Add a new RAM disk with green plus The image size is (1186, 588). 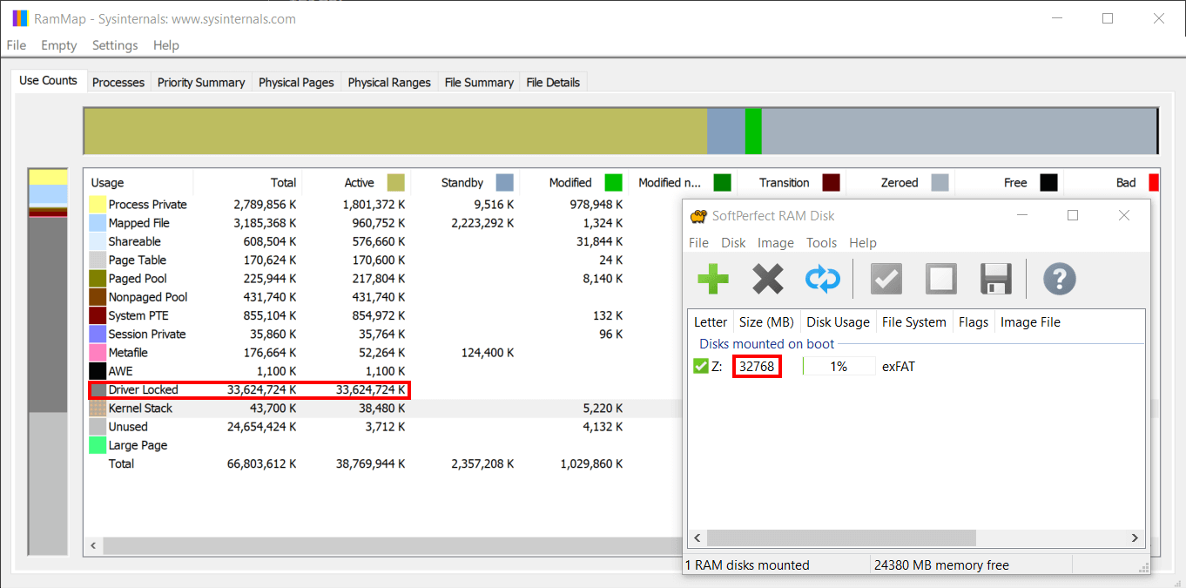tap(713, 280)
